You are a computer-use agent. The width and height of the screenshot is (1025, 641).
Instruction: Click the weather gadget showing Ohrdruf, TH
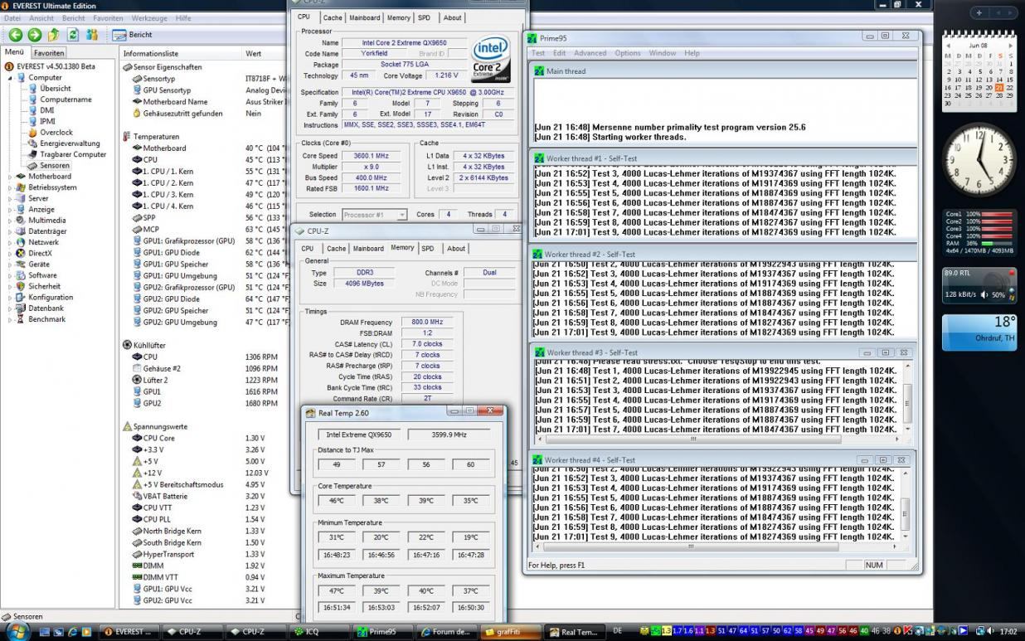[x=979, y=331]
